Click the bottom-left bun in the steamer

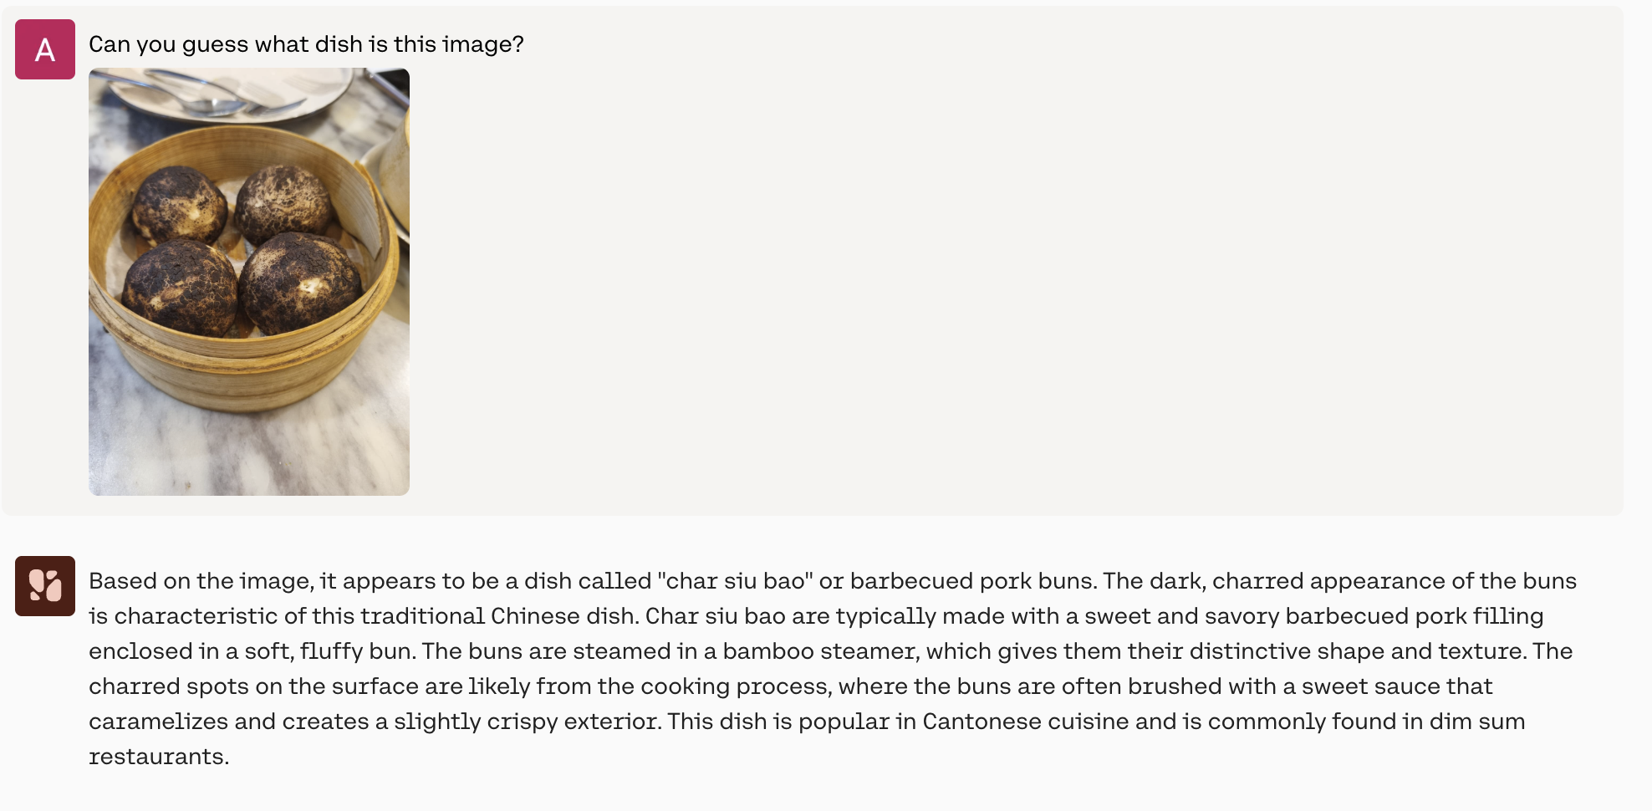coord(181,288)
